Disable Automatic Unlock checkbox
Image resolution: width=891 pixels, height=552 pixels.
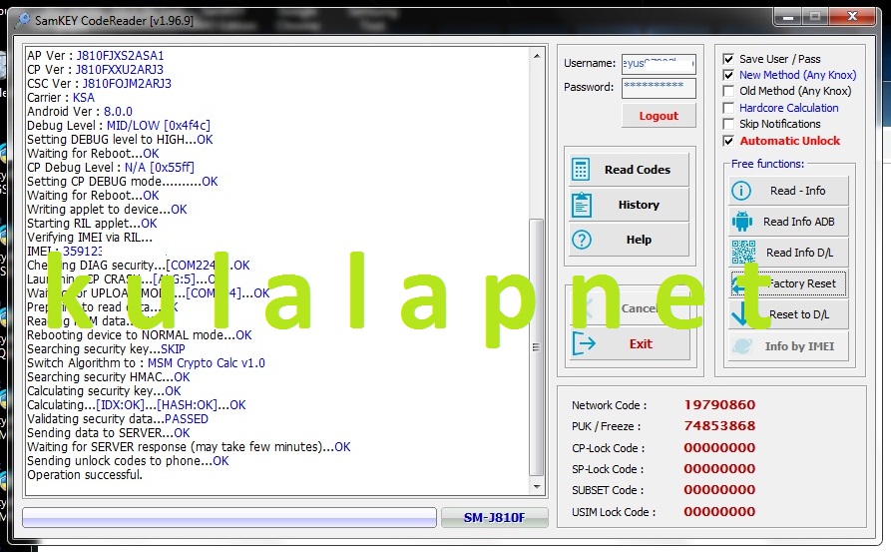click(728, 141)
